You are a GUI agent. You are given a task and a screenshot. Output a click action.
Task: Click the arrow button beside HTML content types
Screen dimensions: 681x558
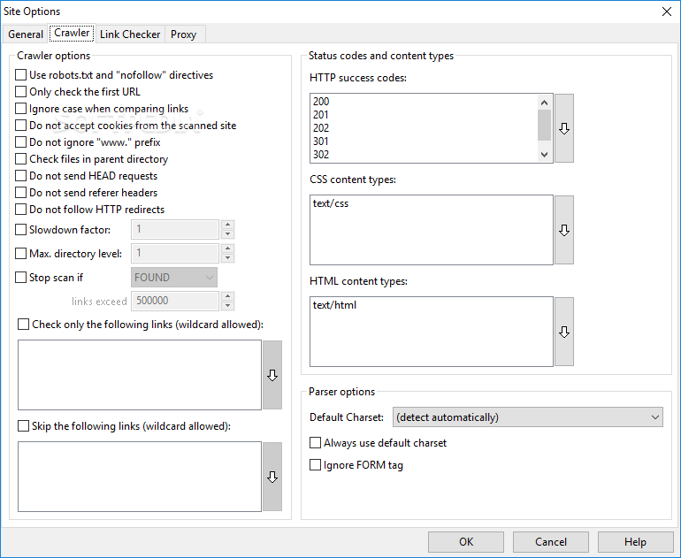564,332
